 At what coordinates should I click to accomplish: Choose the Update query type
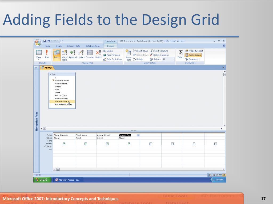click(x=81, y=54)
